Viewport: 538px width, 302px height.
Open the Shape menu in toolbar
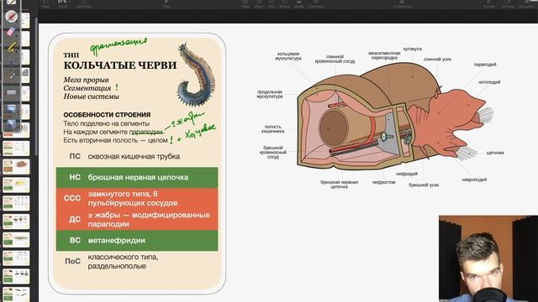(284, 3)
